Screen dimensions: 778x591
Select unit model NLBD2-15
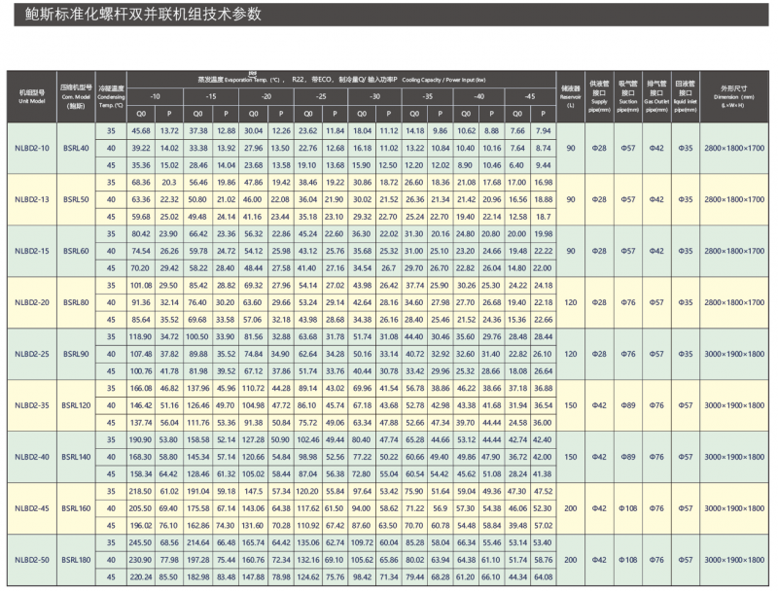[32, 252]
